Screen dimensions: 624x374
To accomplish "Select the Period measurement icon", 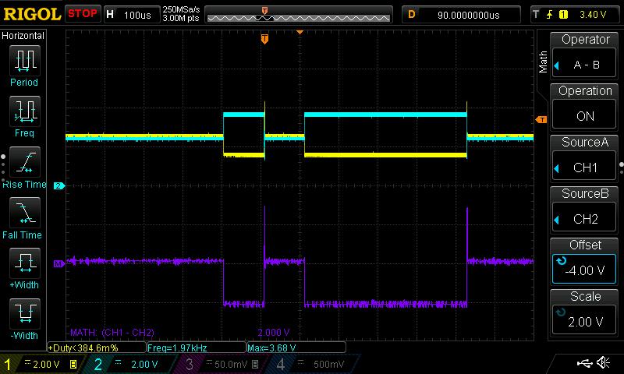I will (24, 61).
